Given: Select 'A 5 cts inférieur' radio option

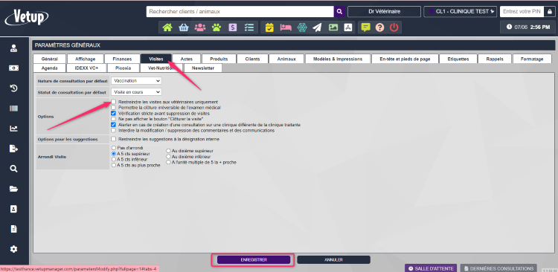Looking at the screenshot, I should point(114,159).
